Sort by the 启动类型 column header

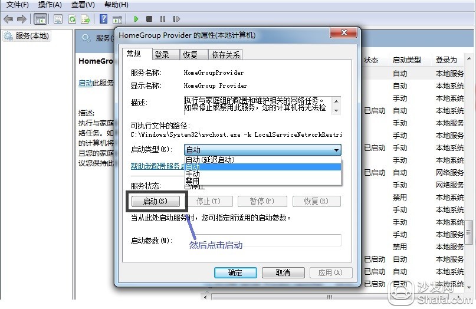(406, 60)
